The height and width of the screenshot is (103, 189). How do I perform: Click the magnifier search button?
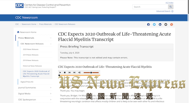[171, 7]
